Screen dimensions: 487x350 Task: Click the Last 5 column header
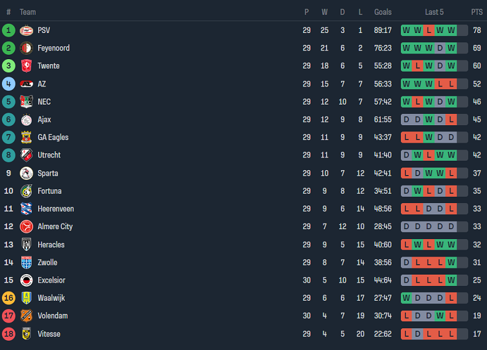[434, 12]
